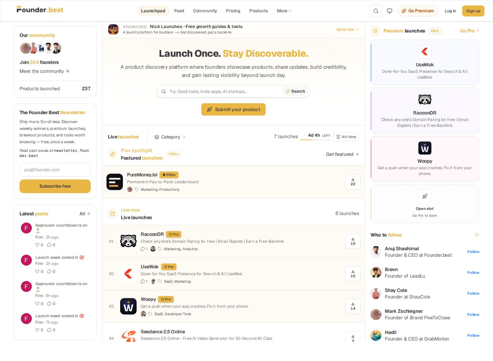The height and width of the screenshot is (361, 493).
Task: Click '7 launches' count text
Action: [286, 136]
